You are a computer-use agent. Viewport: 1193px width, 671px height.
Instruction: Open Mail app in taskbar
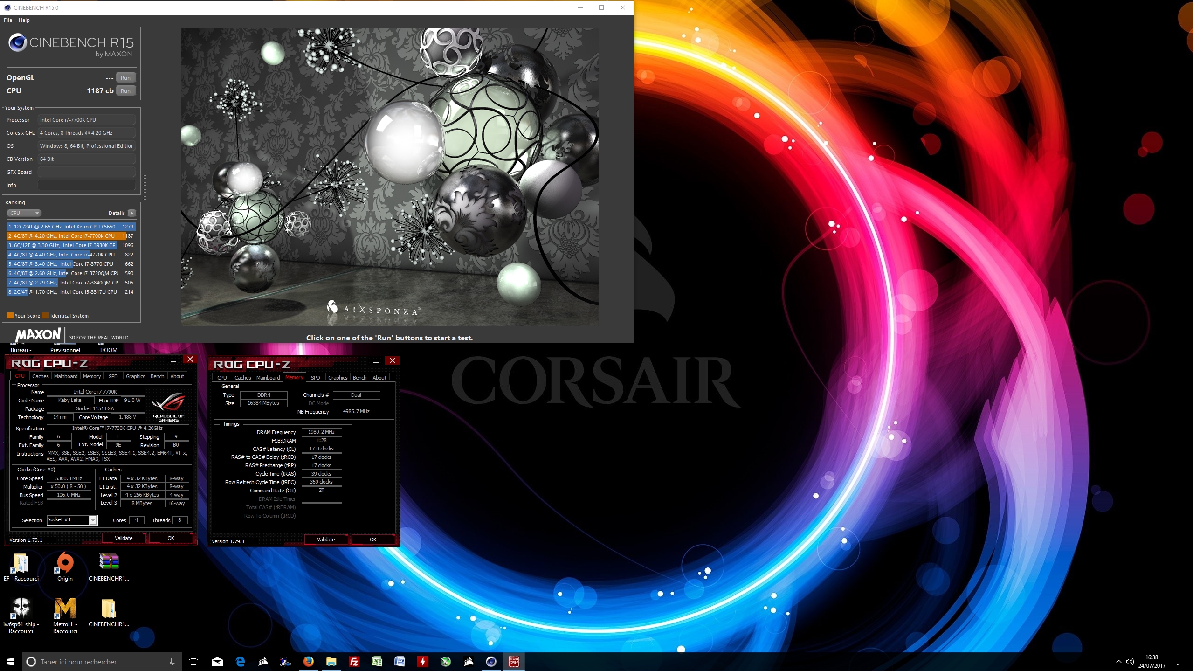(217, 662)
